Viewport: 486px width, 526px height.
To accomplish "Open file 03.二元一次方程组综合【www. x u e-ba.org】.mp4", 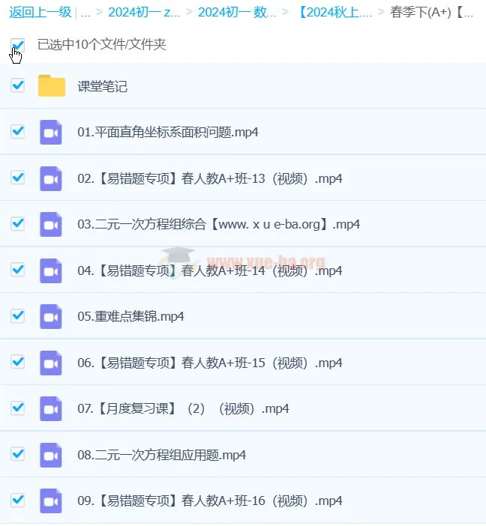I will tap(219, 225).
